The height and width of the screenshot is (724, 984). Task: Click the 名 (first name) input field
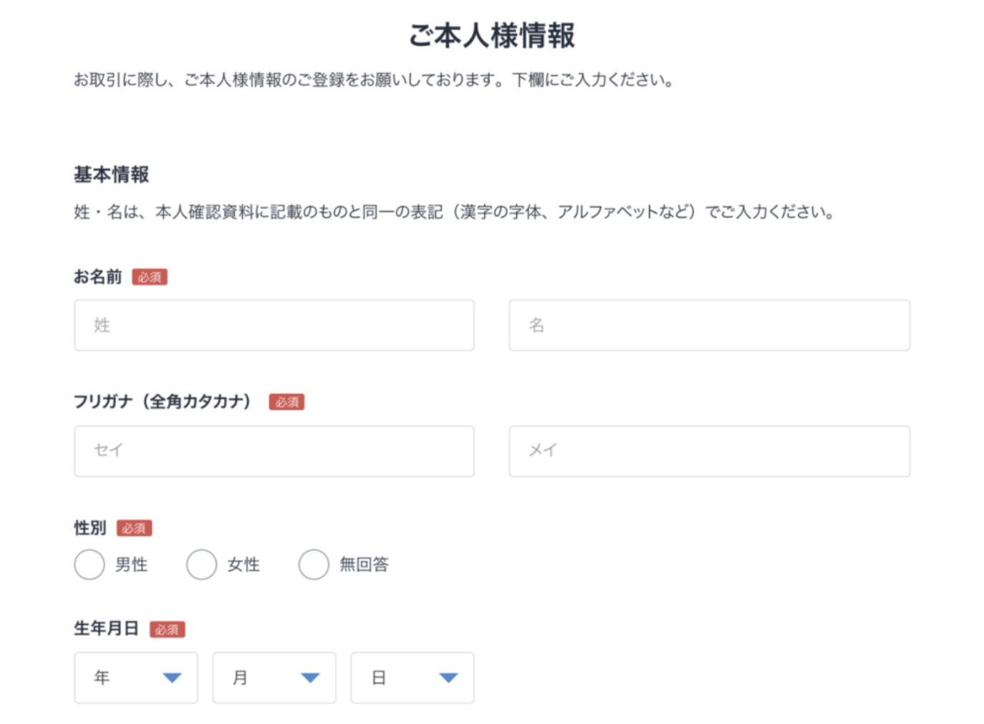(x=709, y=326)
